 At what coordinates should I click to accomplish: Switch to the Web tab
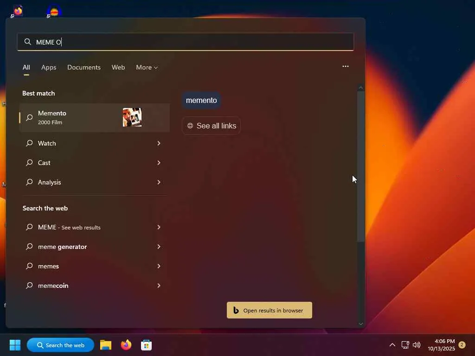pyautogui.click(x=118, y=67)
